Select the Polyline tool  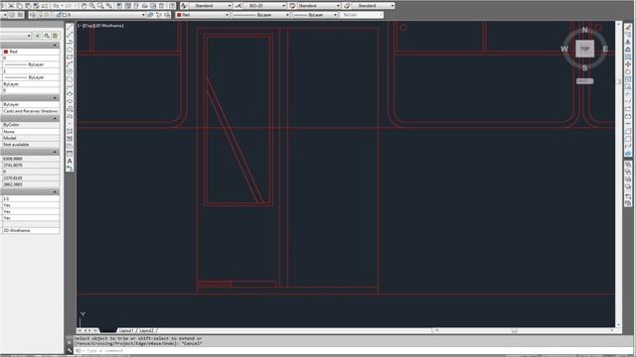(70, 42)
